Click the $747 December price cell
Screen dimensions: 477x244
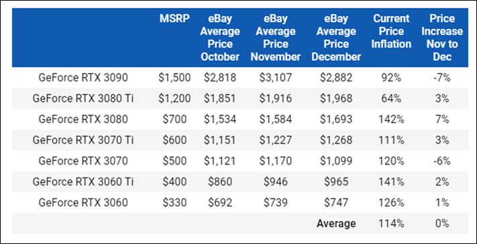coord(336,202)
